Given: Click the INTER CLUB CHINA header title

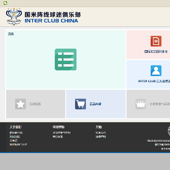Looking at the screenshot, I should pyautogui.click(x=51, y=21).
